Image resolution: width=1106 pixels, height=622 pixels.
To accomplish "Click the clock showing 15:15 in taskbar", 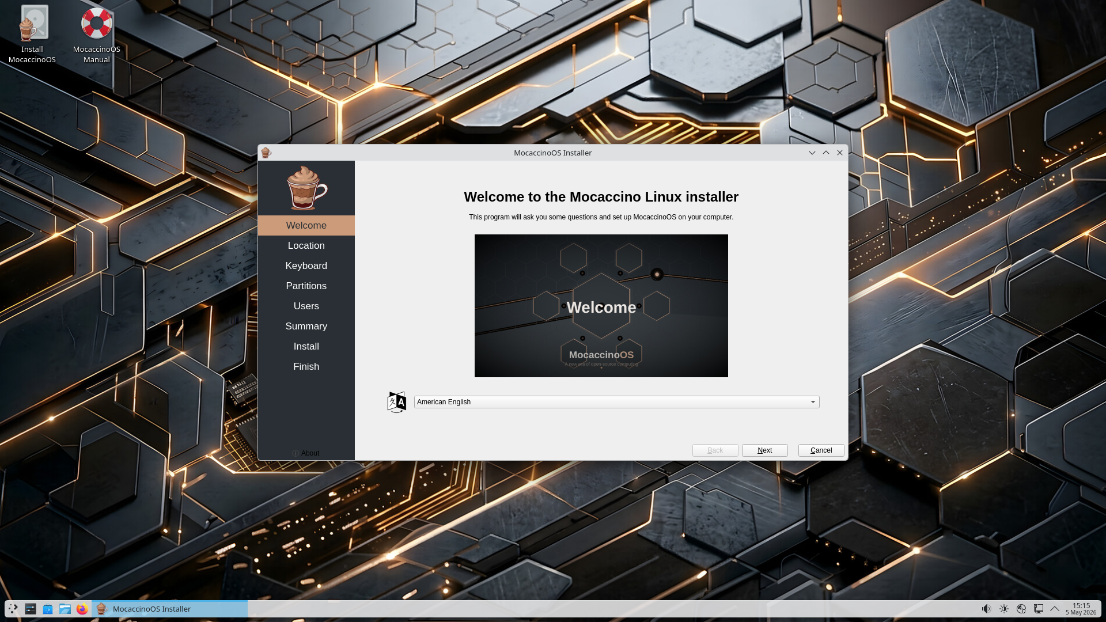I will click(x=1081, y=609).
